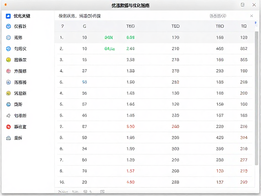Select the cell showing 282

pyautogui.click(x=175, y=82)
